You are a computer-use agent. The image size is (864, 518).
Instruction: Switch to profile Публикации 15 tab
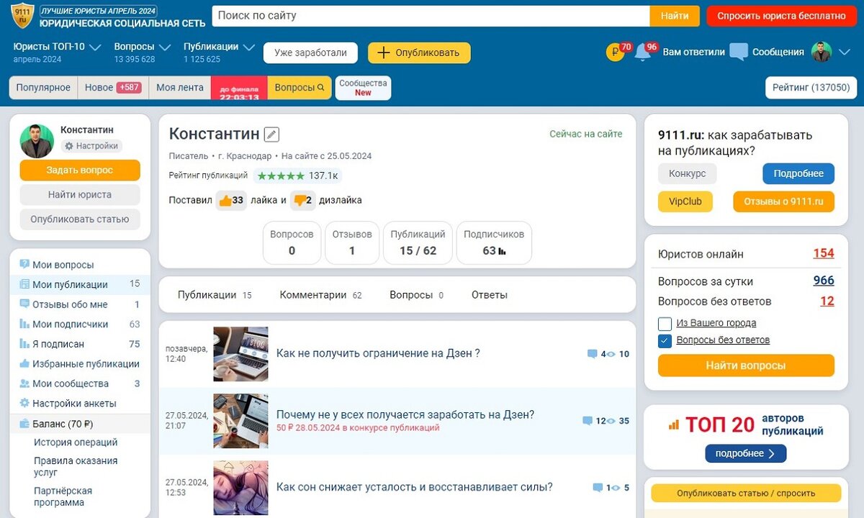click(x=215, y=295)
